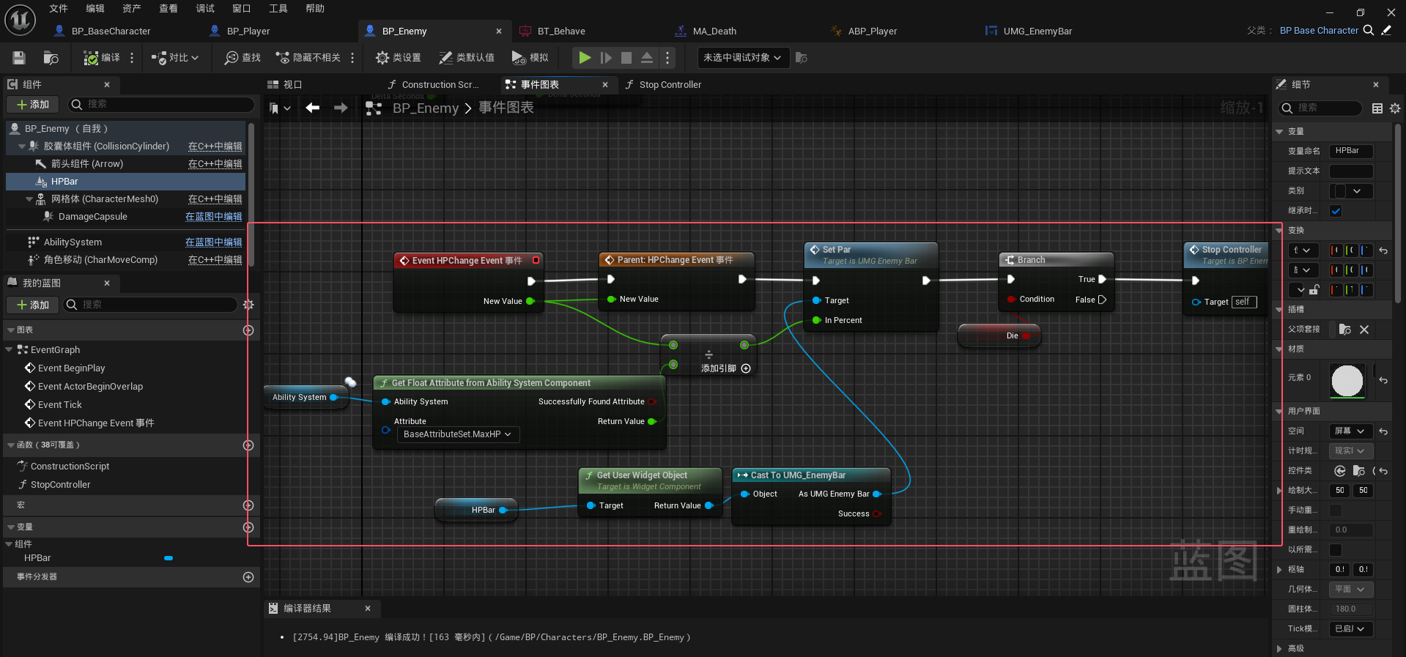Open BP Base Character parent class link

click(x=1319, y=31)
